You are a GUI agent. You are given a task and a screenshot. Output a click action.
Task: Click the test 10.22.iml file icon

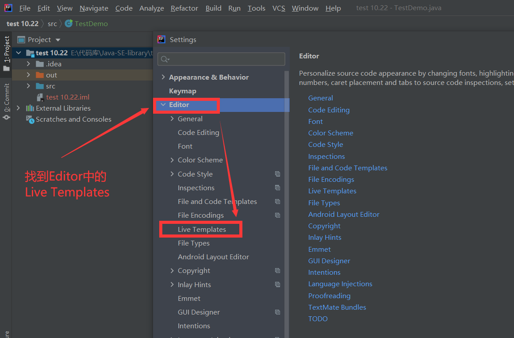tap(40, 97)
